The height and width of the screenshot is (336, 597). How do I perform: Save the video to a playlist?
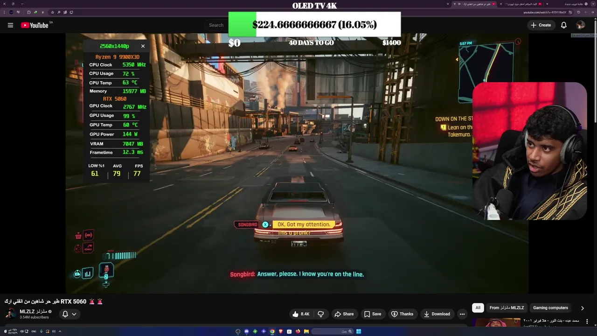[373, 314]
